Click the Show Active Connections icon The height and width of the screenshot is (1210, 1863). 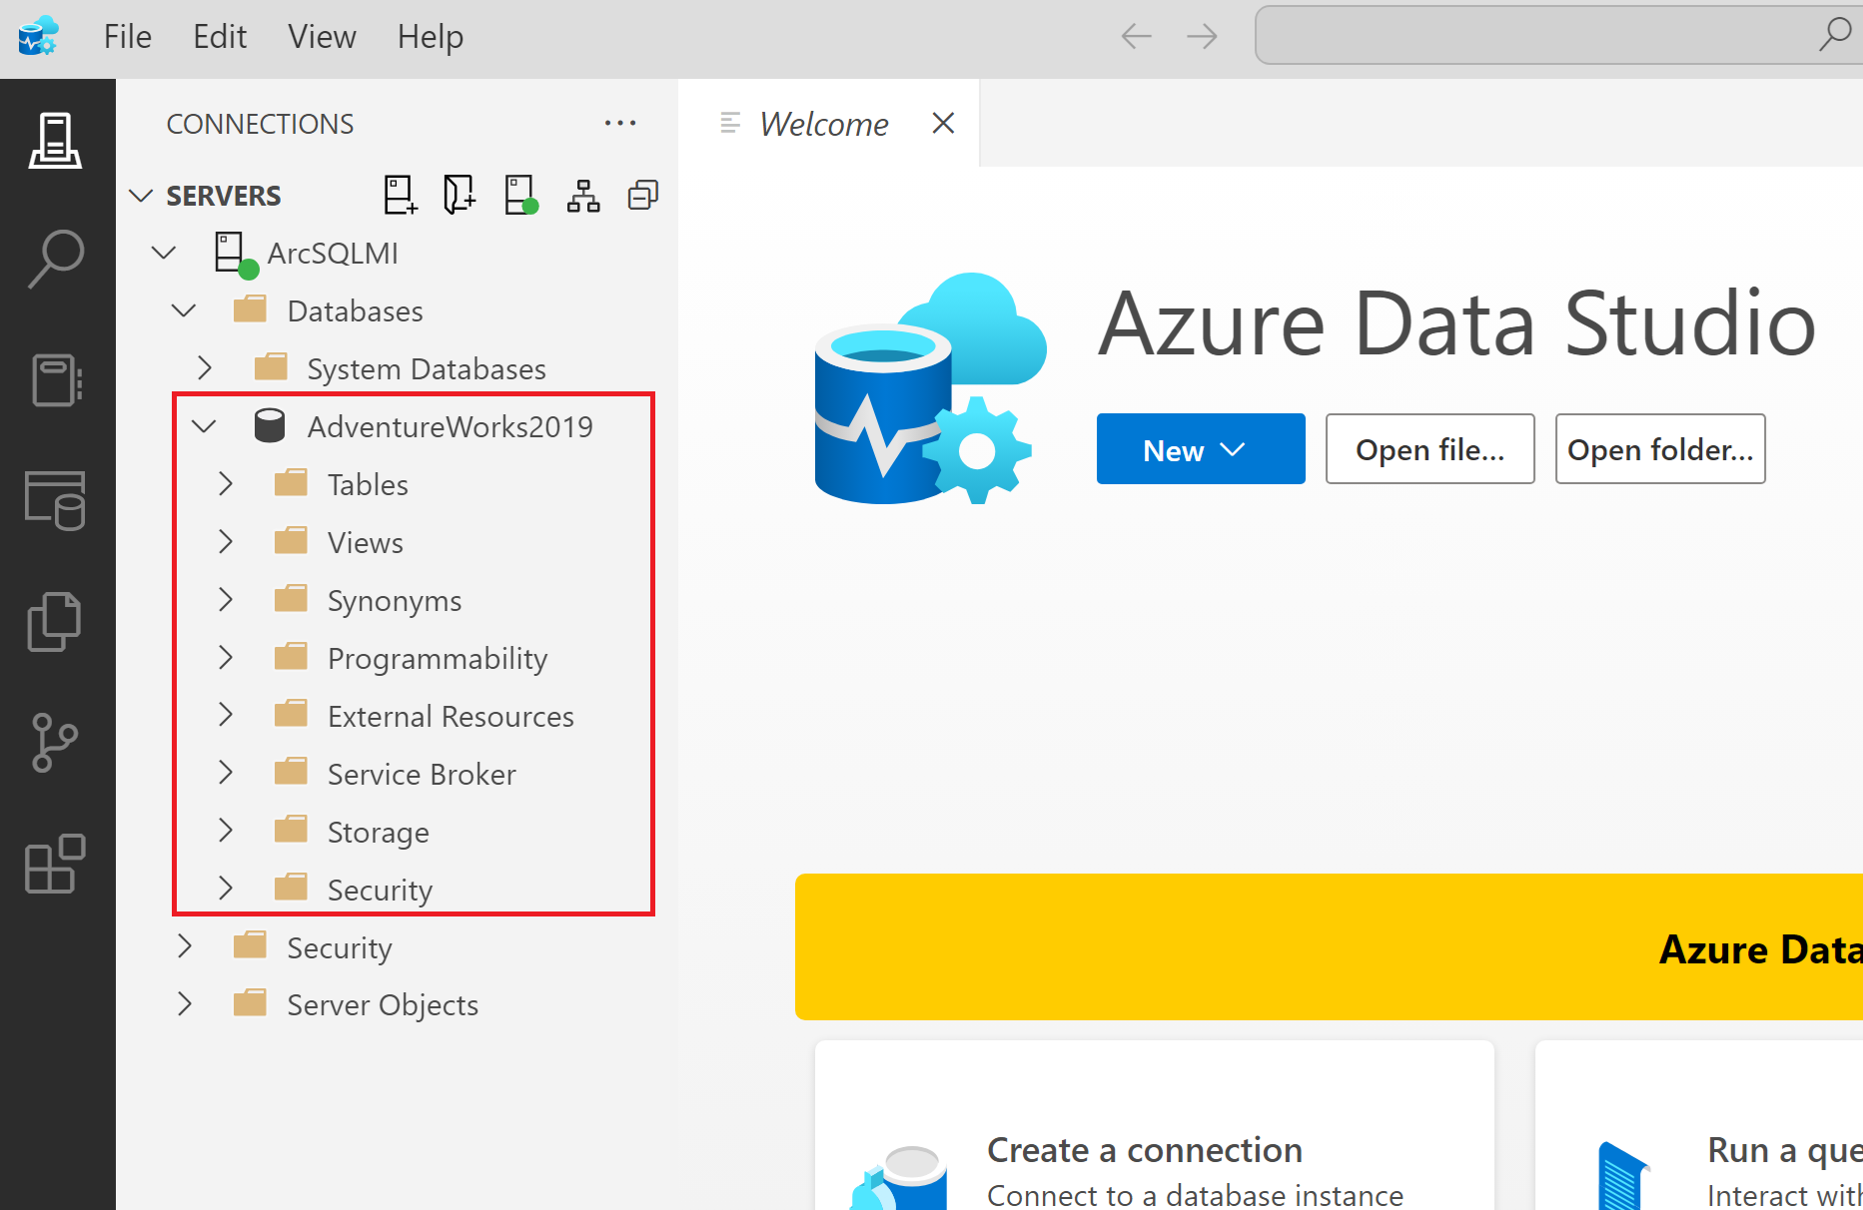[x=521, y=195]
